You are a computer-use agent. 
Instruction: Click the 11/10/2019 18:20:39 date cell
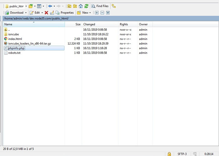[96, 44]
